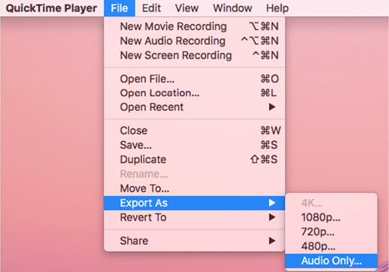Choose Duplicate from the File menu

tap(194, 159)
